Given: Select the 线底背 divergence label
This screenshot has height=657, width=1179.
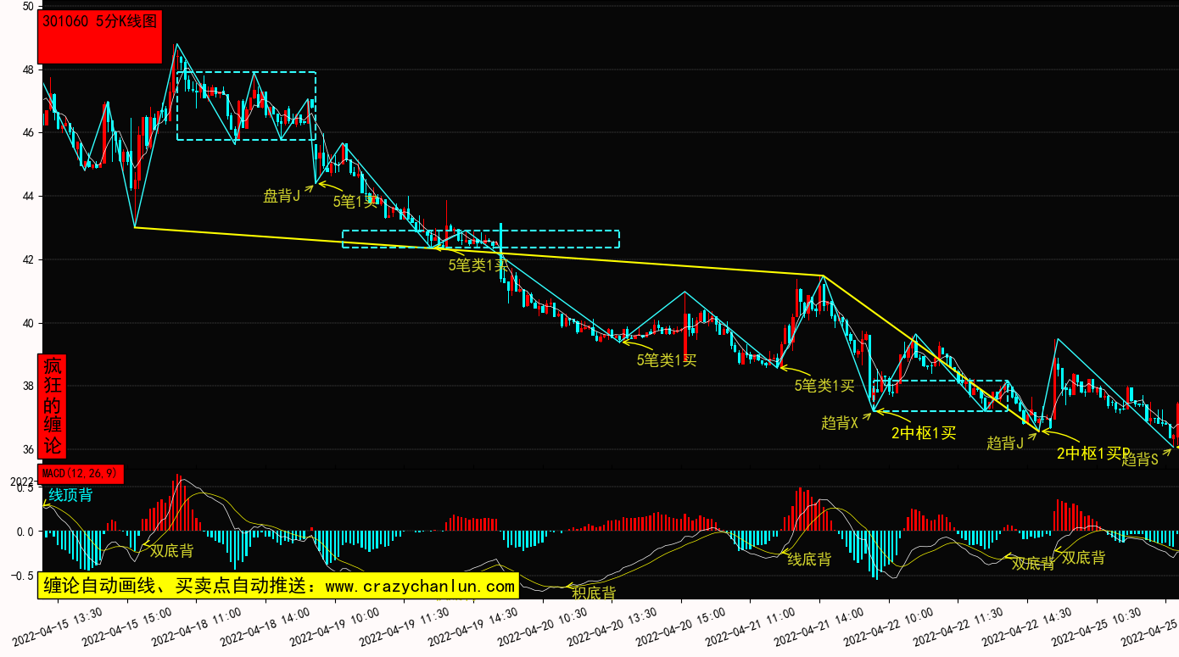Looking at the screenshot, I should [x=809, y=560].
